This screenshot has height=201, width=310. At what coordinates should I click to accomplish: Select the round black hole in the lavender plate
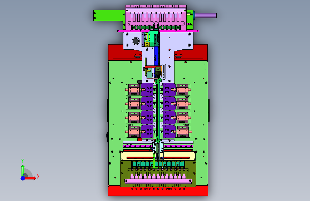136,41
